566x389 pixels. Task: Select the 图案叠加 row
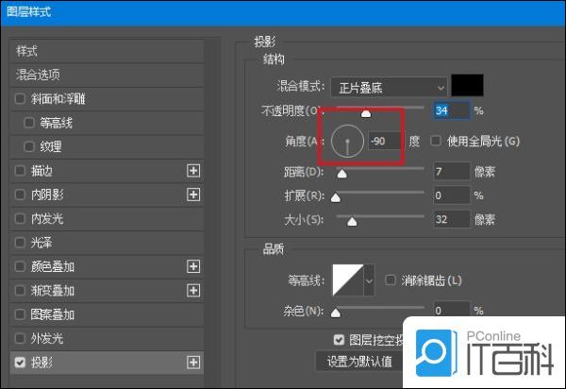click(107, 314)
